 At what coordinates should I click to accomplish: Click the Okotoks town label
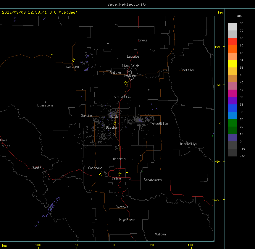tap(122, 207)
